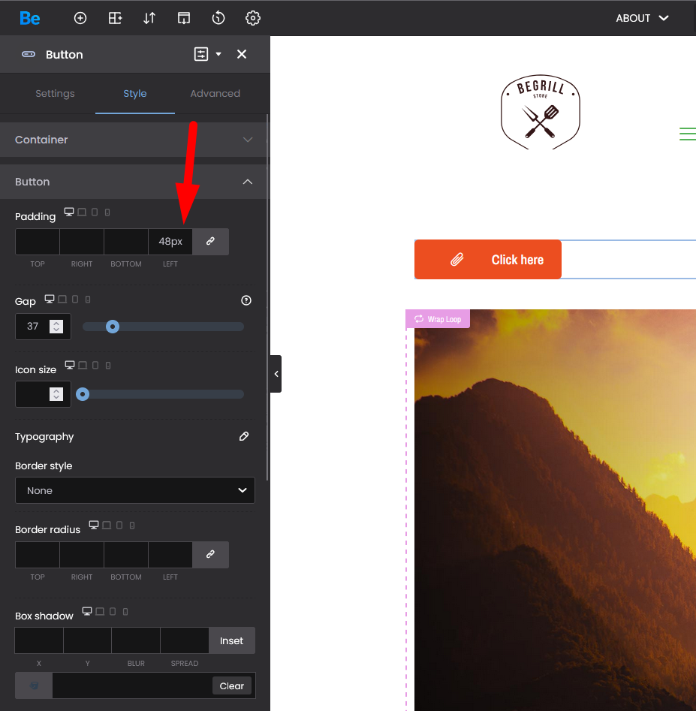This screenshot has height=711, width=696.
Task: Click the Be logo icon
Action: click(x=30, y=18)
